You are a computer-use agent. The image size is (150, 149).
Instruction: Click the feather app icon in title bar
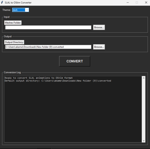pos(2,2)
